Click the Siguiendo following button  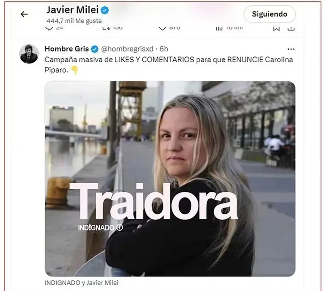point(269,14)
